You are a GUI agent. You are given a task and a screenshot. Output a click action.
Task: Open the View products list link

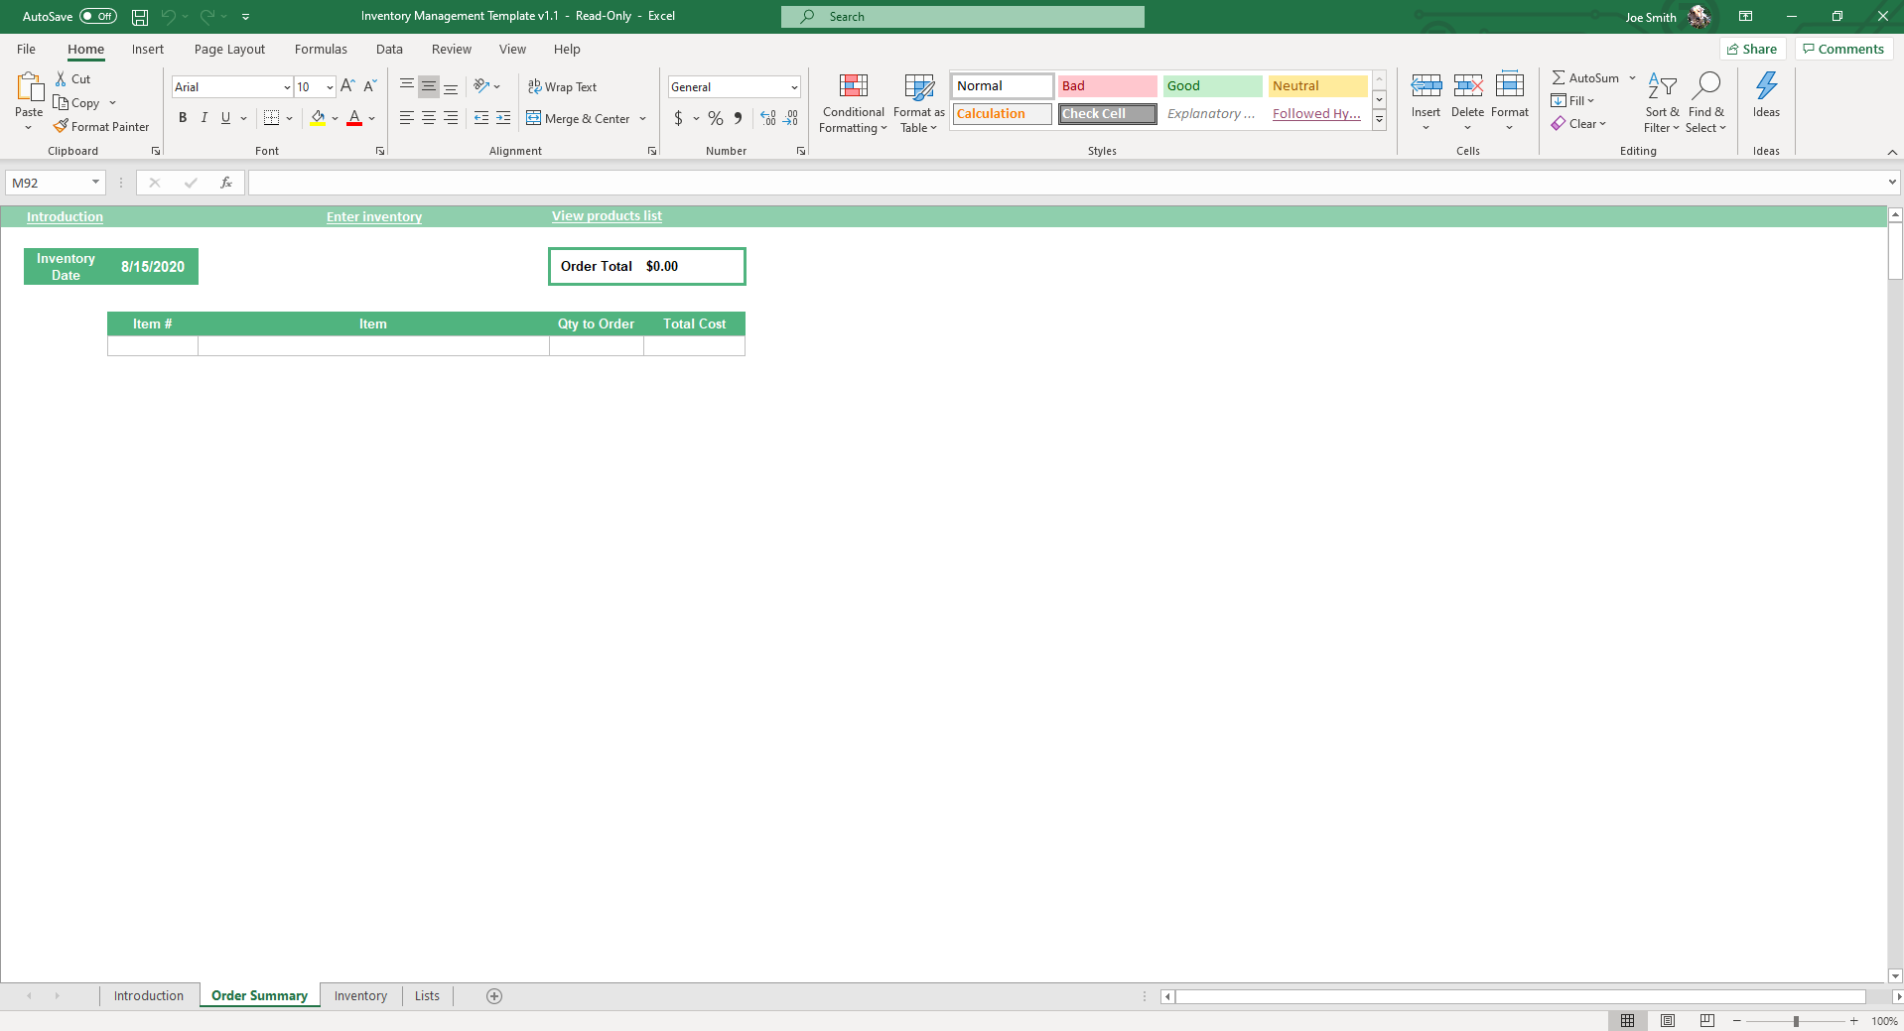point(607,216)
